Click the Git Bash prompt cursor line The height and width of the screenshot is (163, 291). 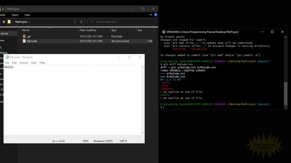(x=162, y=107)
